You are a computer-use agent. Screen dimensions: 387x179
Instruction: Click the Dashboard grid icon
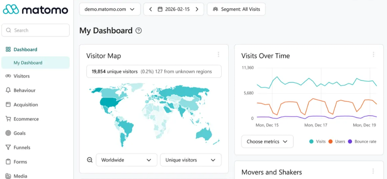coord(8,49)
